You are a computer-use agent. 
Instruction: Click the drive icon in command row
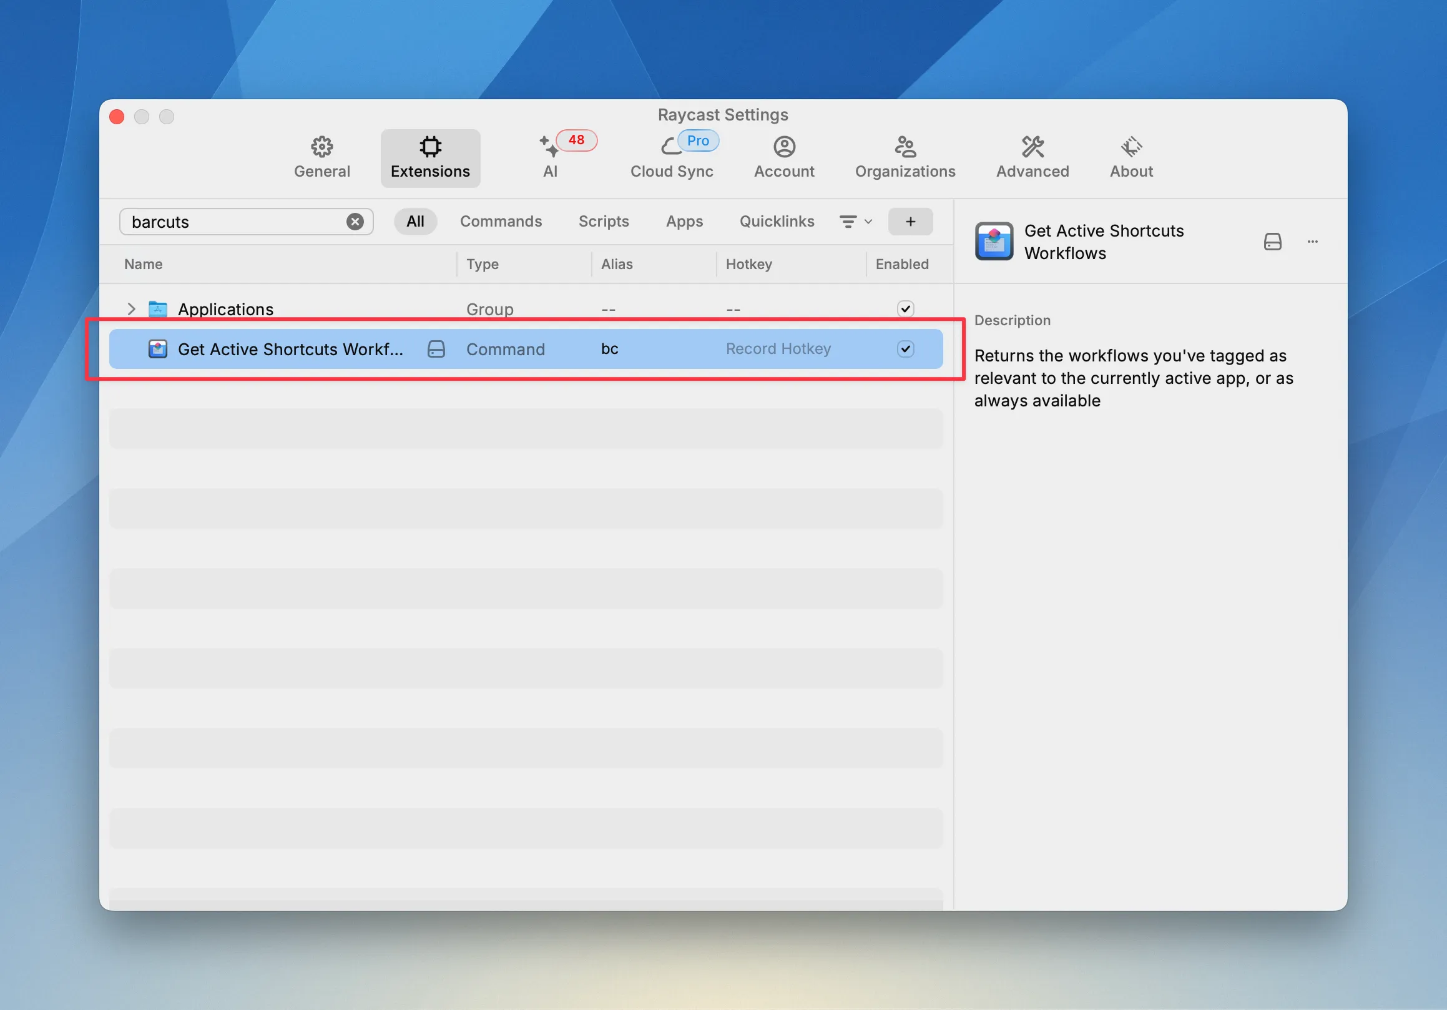click(436, 349)
